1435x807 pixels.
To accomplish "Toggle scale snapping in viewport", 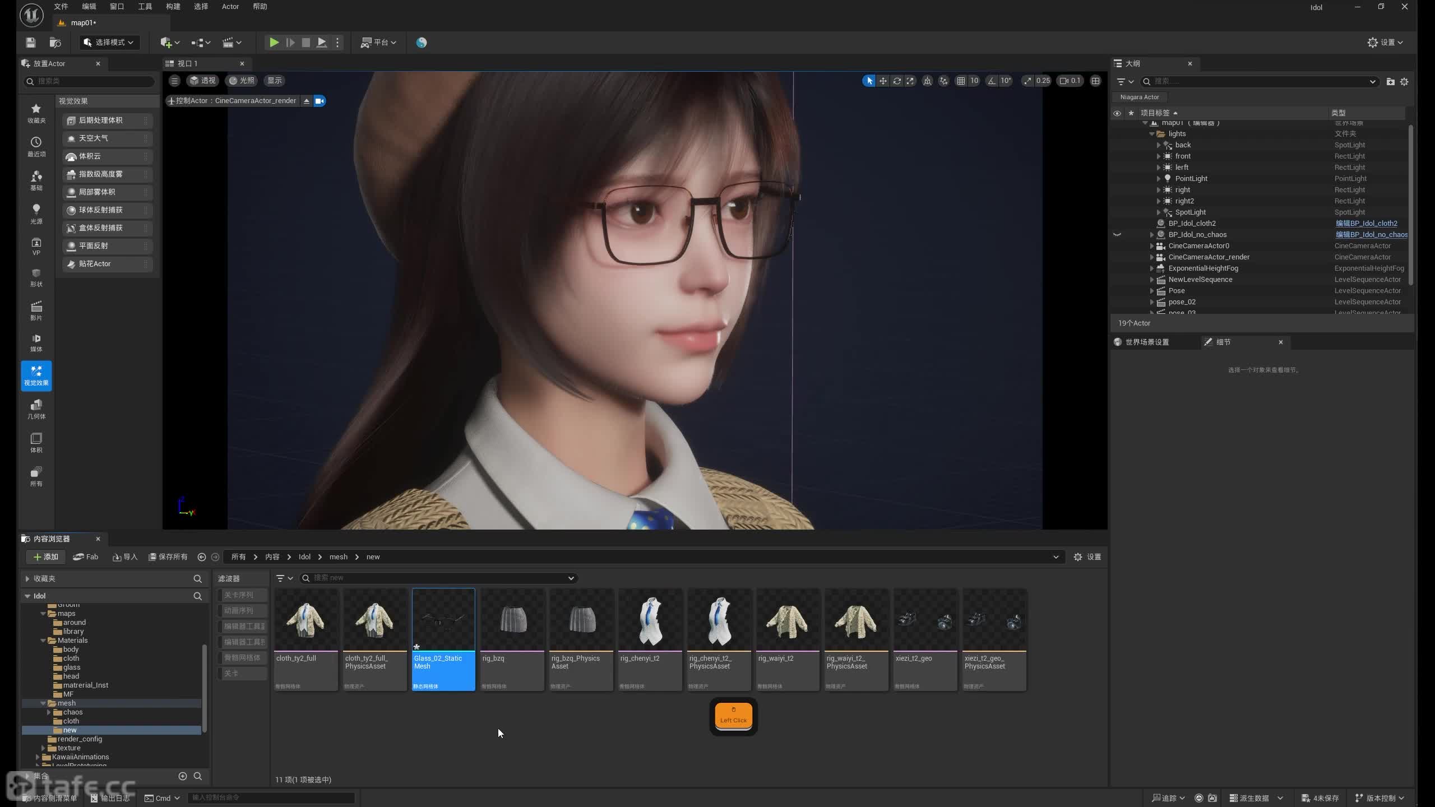I will (x=1027, y=81).
